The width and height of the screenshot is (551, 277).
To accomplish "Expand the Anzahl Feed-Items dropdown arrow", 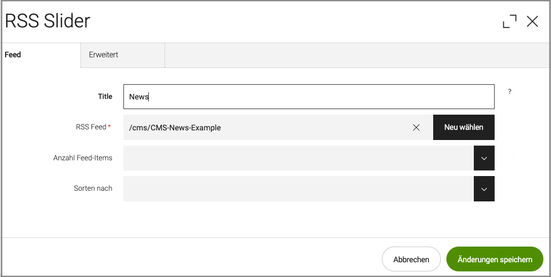I will pos(484,158).
